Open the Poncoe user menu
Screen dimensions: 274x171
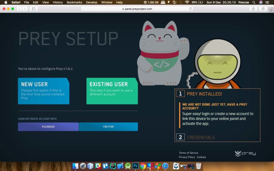(243, 2)
